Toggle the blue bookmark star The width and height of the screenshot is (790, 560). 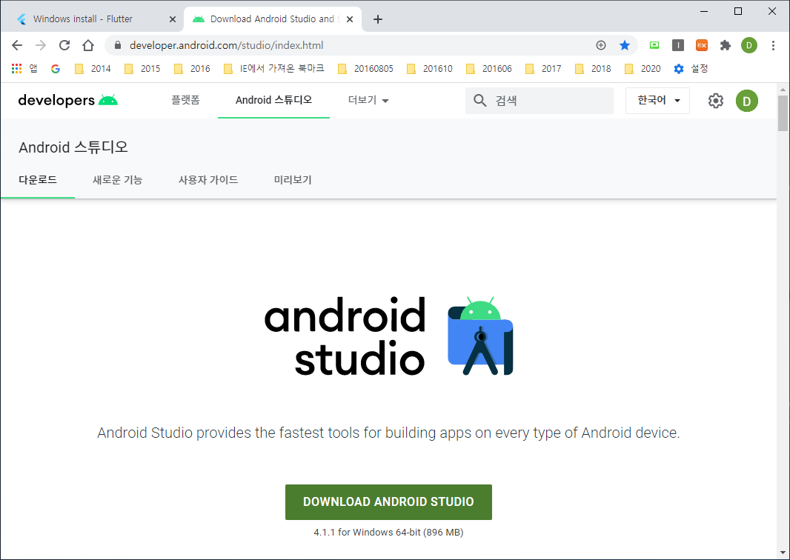coord(625,45)
